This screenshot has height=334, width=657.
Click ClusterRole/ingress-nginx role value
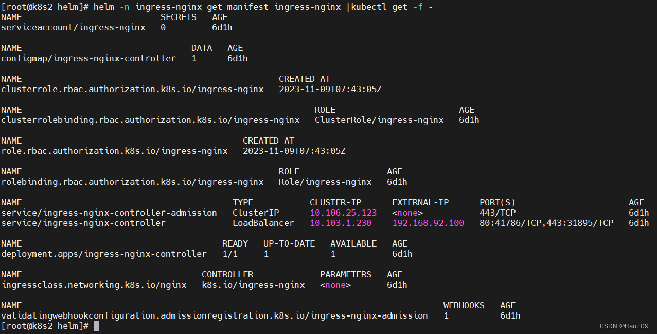(x=379, y=120)
